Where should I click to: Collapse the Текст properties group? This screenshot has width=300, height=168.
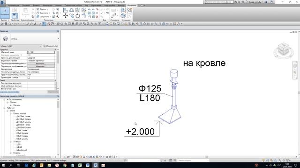point(55,81)
